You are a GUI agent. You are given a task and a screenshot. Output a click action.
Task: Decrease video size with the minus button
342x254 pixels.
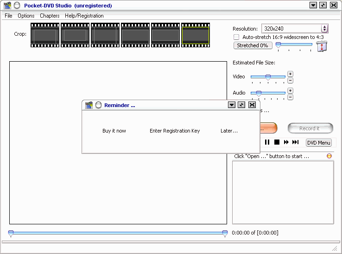coord(290,81)
